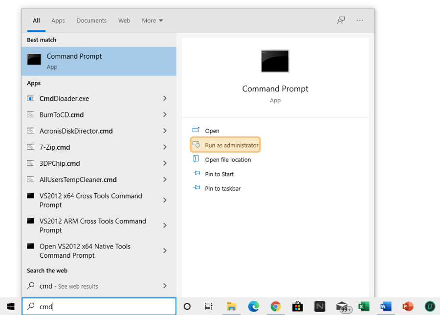Launch Google Chrome from the taskbar
This screenshot has height=315, width=440.
(x=276, y=306)
